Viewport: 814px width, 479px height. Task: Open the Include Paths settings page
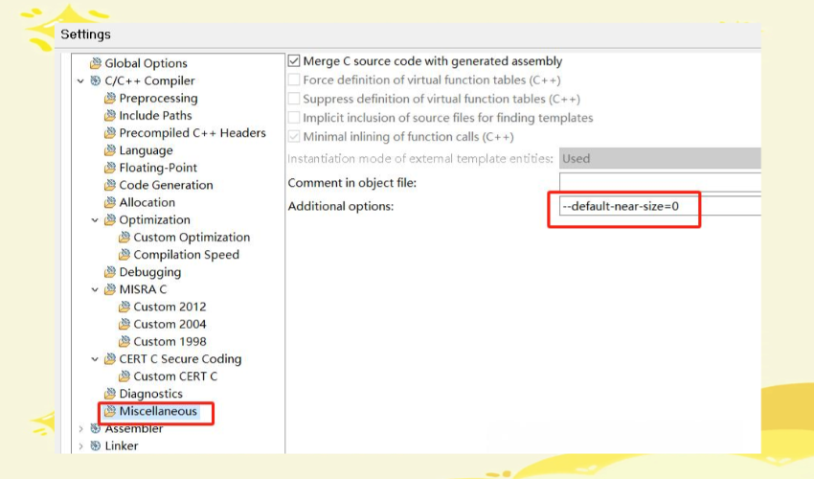pos(155,115)
